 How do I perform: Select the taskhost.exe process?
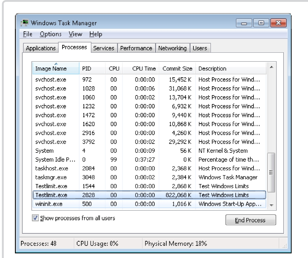coord(149,168)
